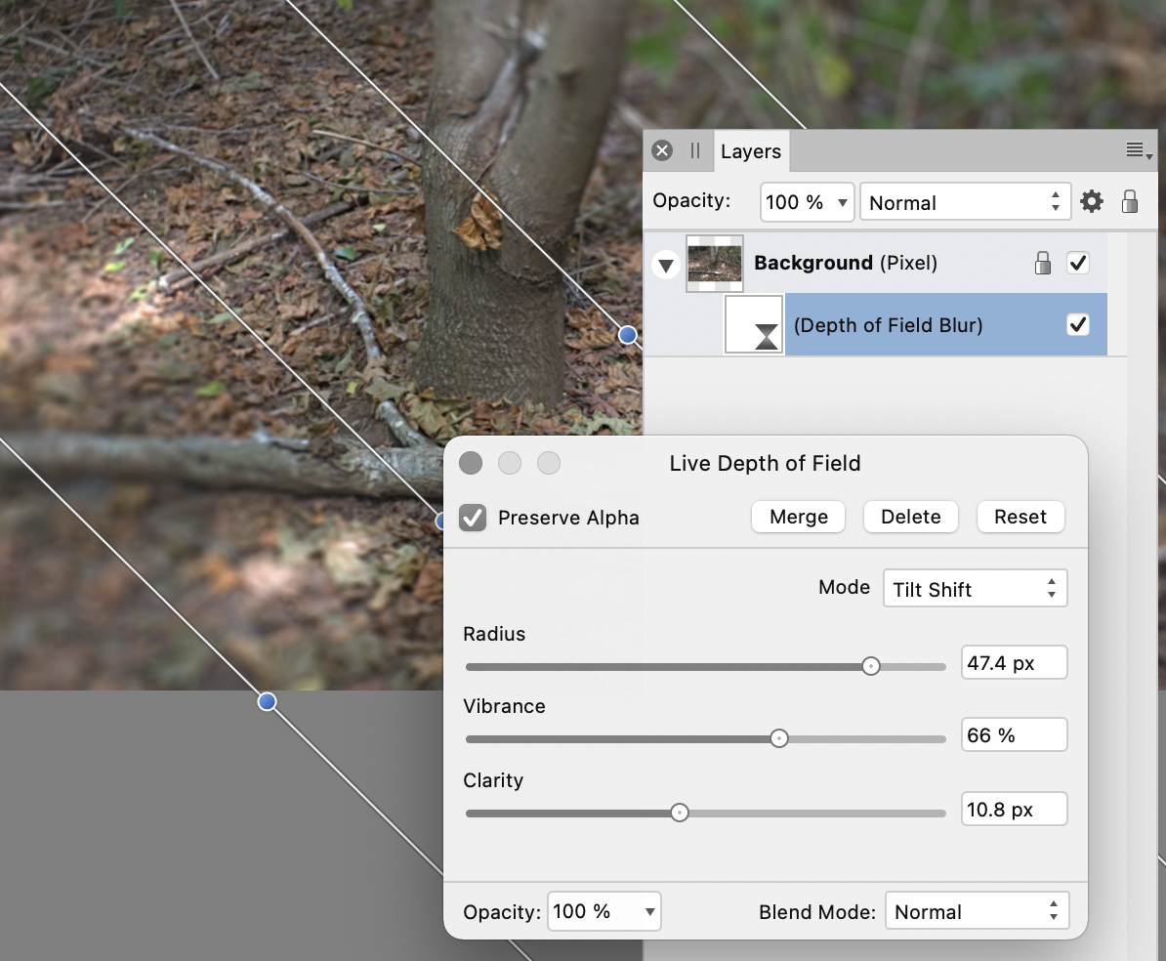Toggle visibility of the Depth of Field Blur
Image resolution: width=1166 pixels, height=961 pixels.
pyautogui.click(x=1078, y=324)
